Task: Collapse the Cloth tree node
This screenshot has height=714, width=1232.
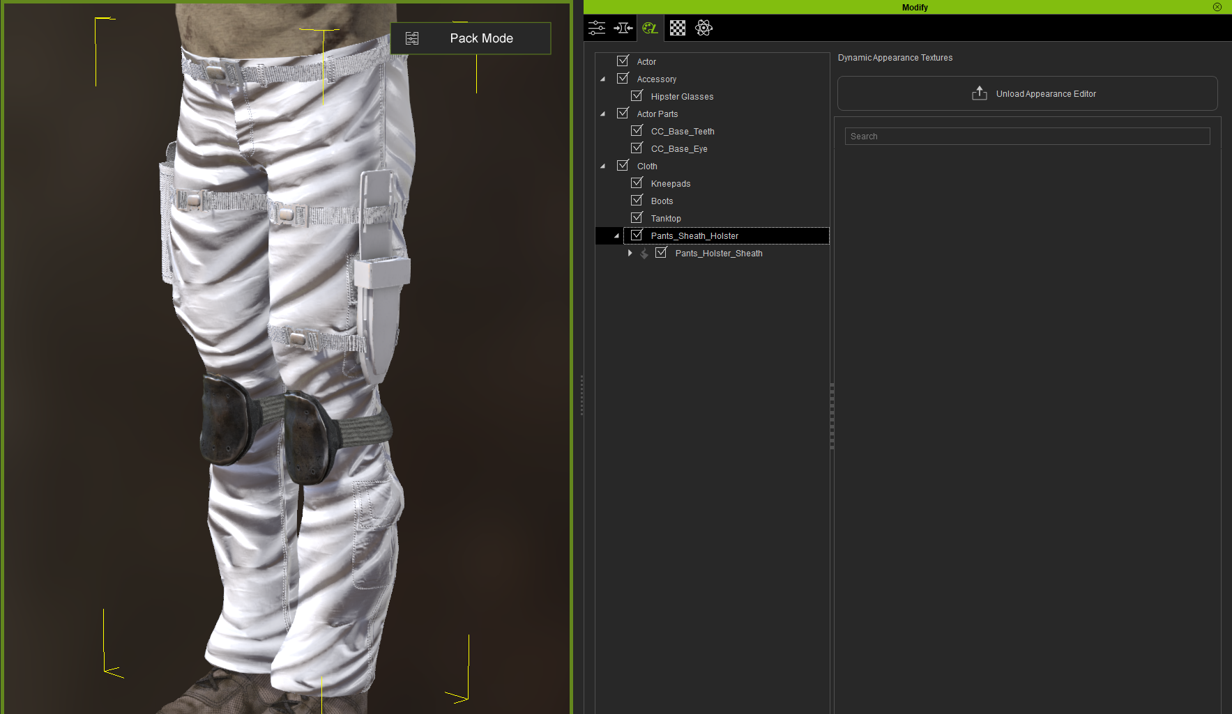Action: pyautogui.click(x=603, y=166)
